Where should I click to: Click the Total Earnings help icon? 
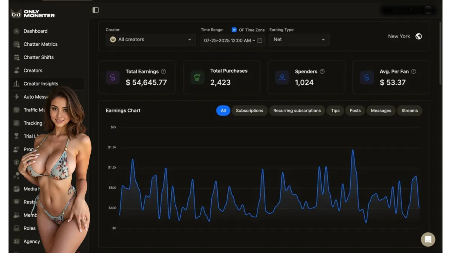pos(163,71)
